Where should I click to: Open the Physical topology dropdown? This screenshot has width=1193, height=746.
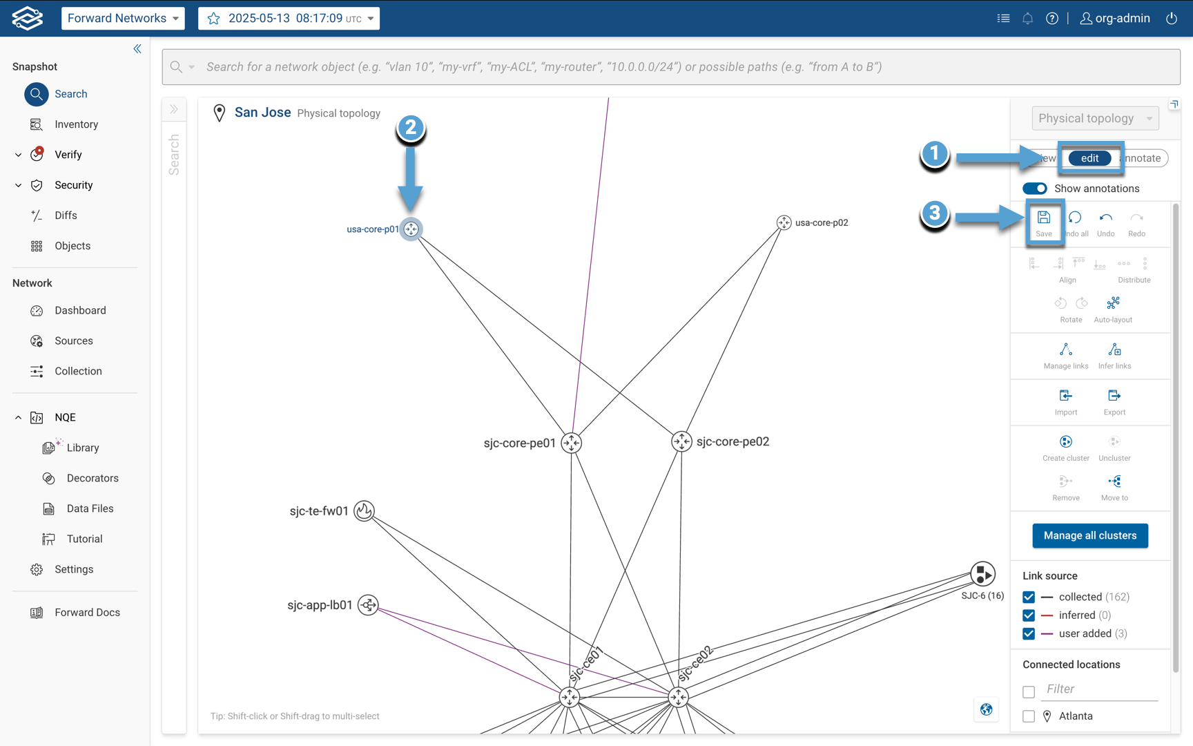click(1094, 118)
